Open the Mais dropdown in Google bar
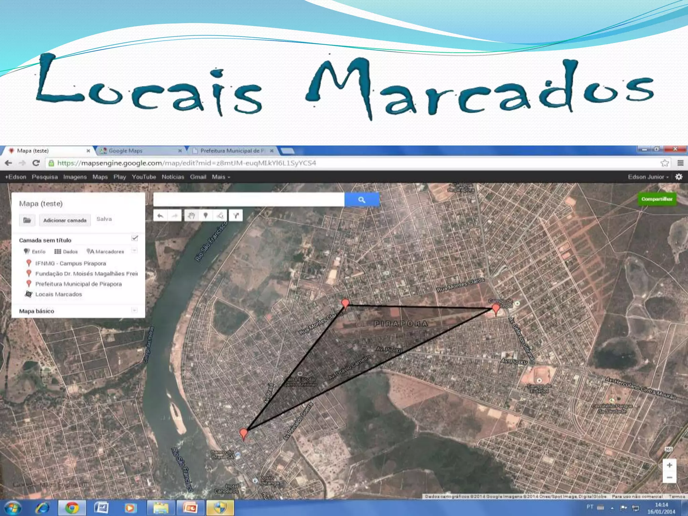 pyautogui.click(x=221, y=177)
